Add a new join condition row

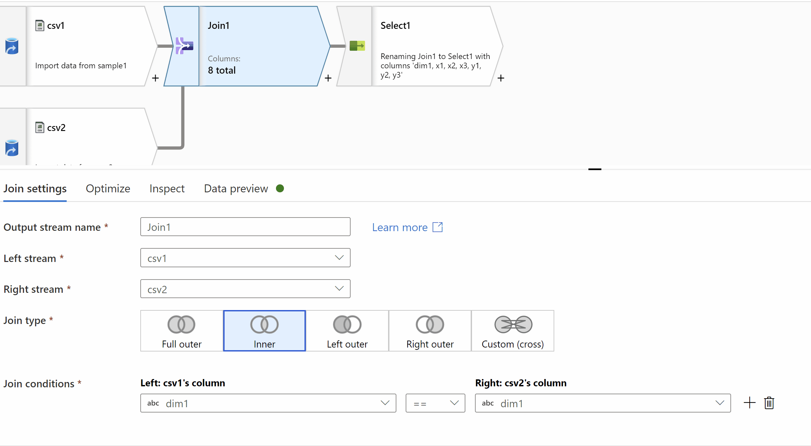(749, 403)
